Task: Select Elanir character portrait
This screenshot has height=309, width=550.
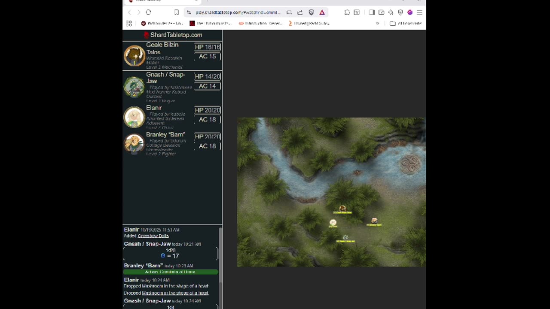Action: [134, 117]
